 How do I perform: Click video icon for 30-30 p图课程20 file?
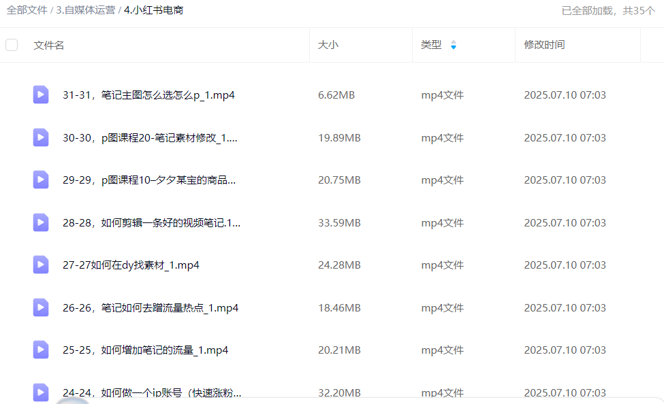click(x=41, y=138)
